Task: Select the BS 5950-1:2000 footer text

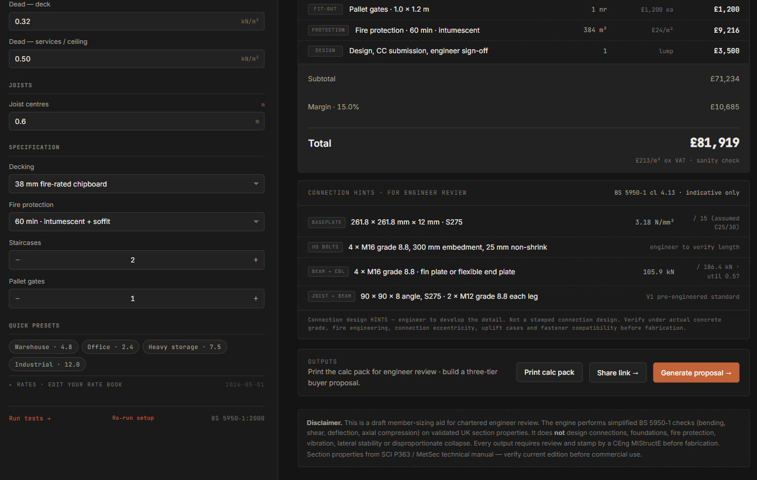Action: 238,418
